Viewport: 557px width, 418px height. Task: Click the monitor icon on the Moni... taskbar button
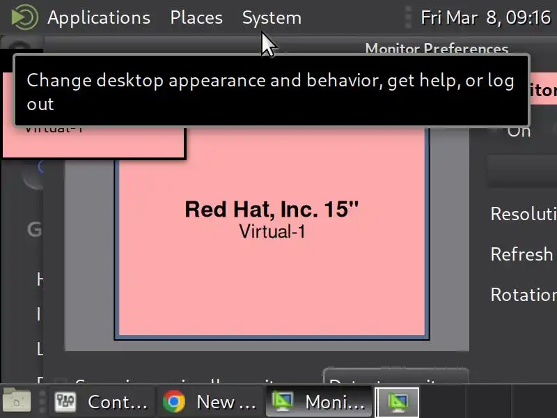tap(283, 402)
